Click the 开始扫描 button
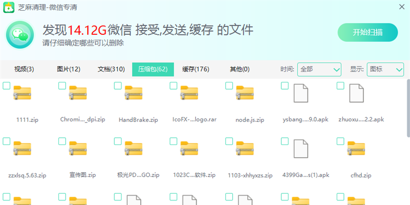This screenshot has height=205, width=410. (x=367, y=32)
